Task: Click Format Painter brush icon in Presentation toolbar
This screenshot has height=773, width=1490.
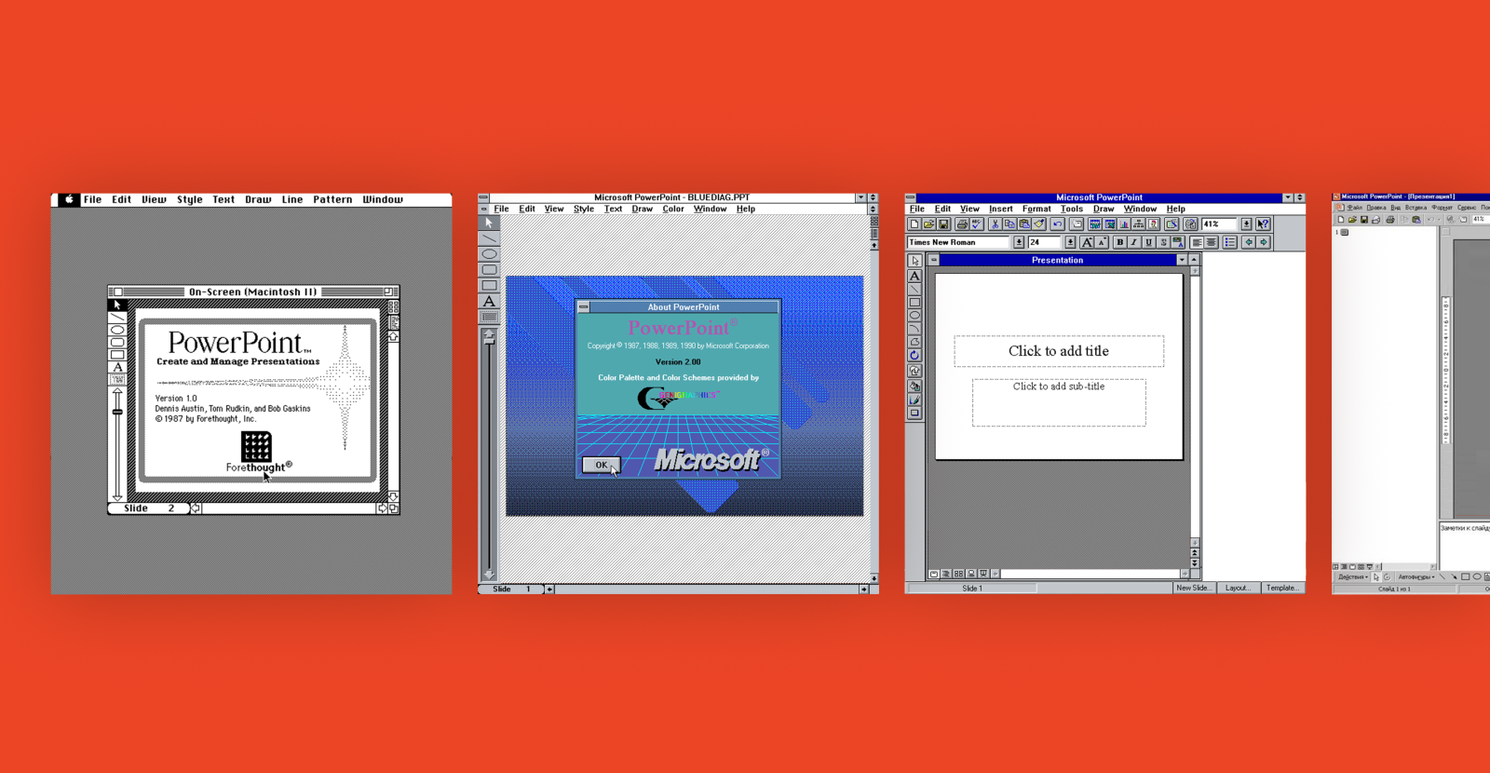Action: pyautogui.click(x=1038, y=224)
